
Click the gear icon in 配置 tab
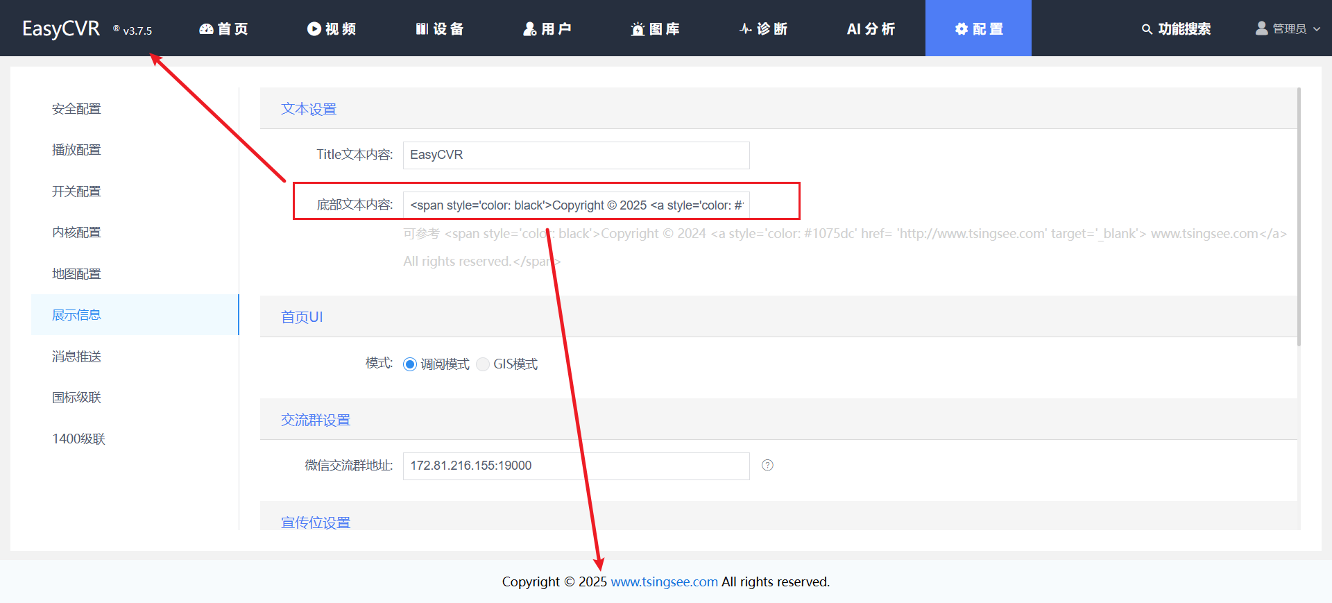(961, 28)
